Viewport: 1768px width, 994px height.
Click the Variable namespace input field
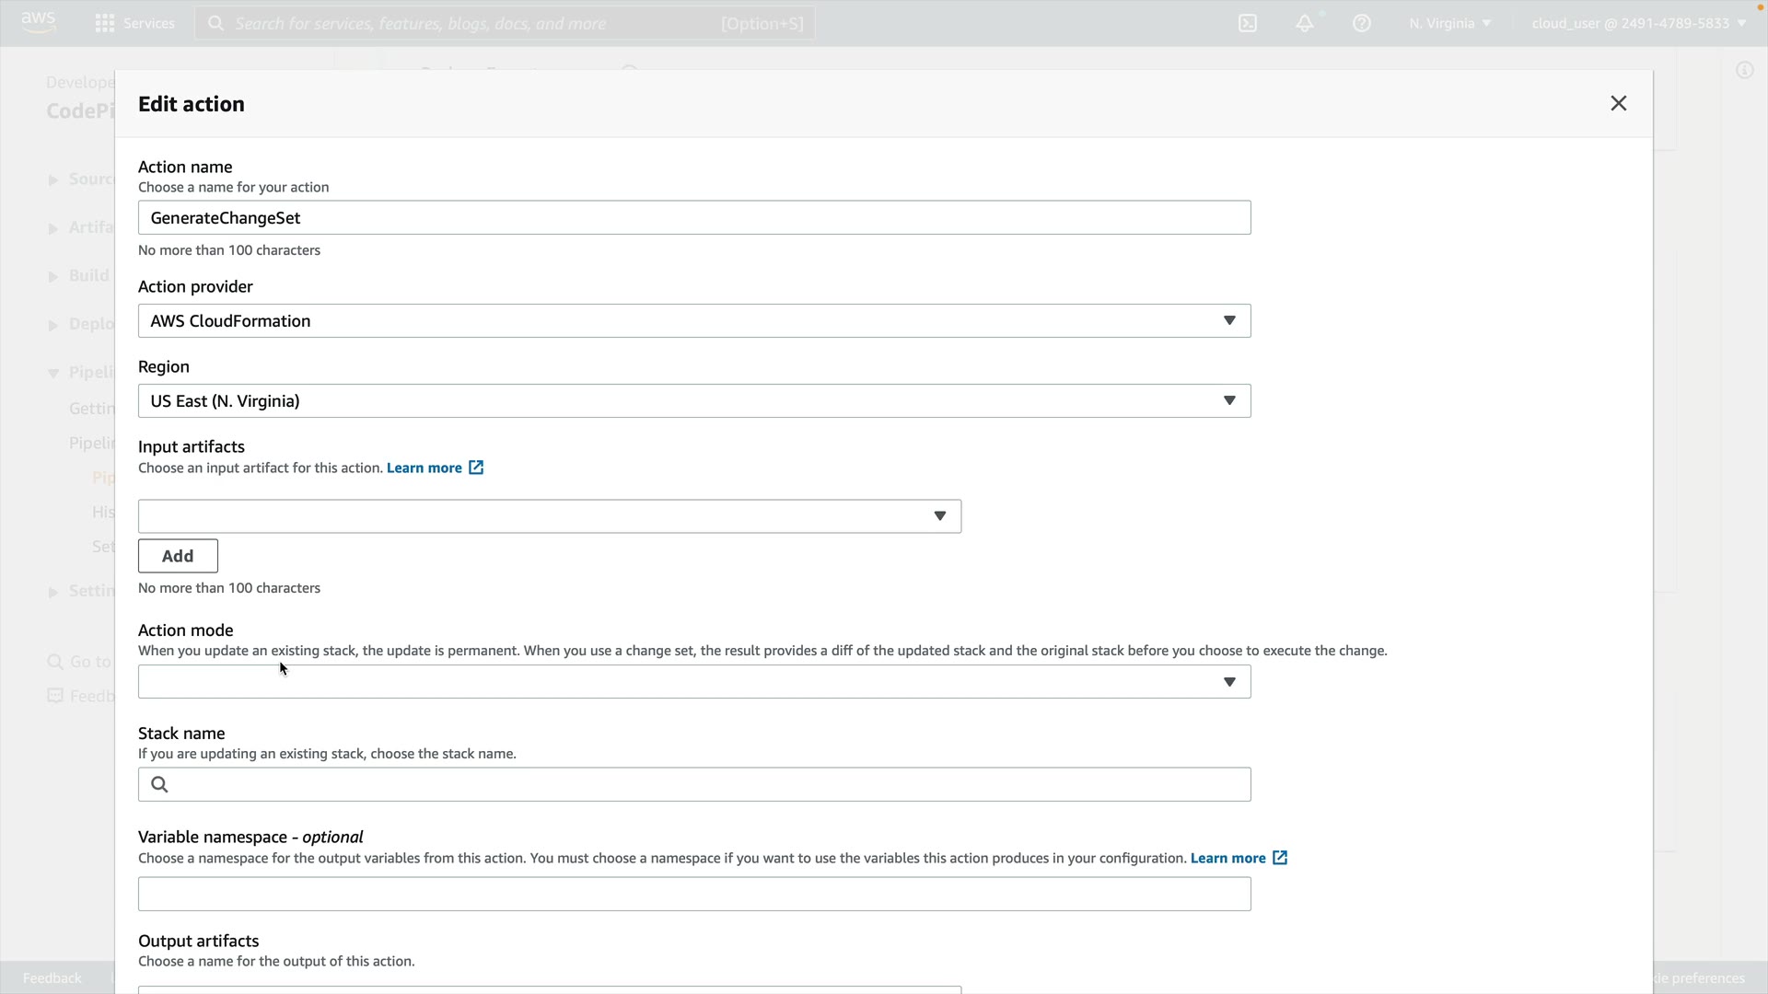point(693,894)
